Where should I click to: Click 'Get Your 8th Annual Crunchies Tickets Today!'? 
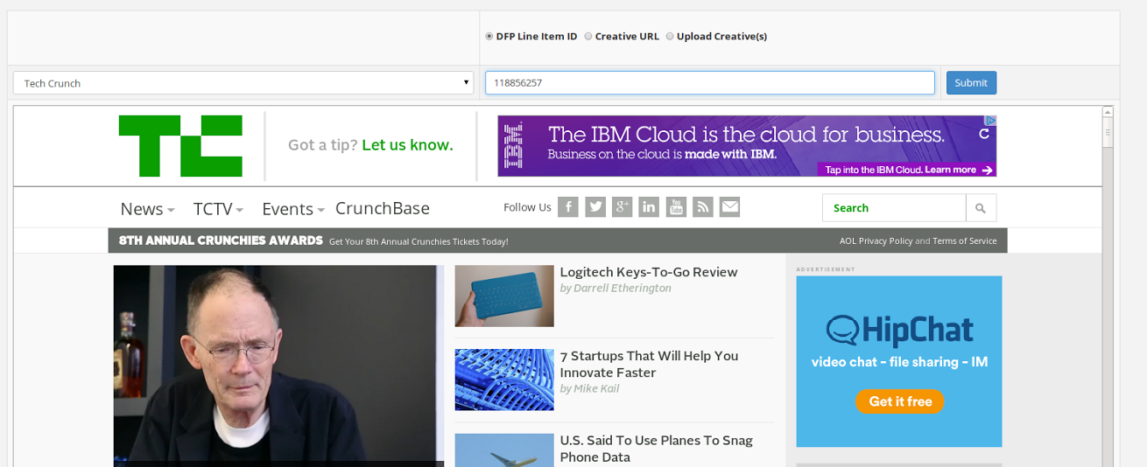[419, 241]
